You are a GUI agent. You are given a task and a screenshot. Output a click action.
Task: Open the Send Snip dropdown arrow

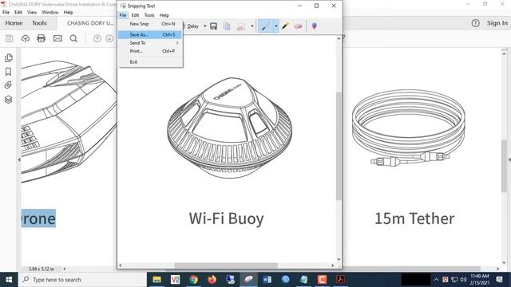252,26
